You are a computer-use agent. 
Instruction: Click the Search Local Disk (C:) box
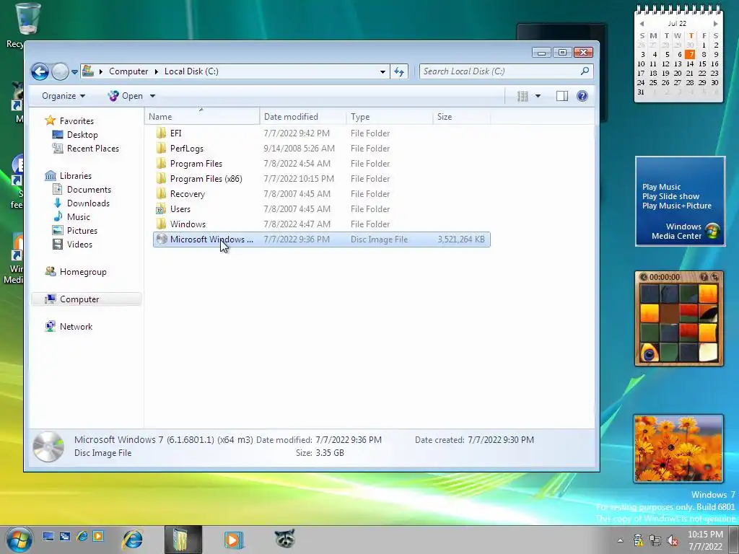click(x=506, y=71)
